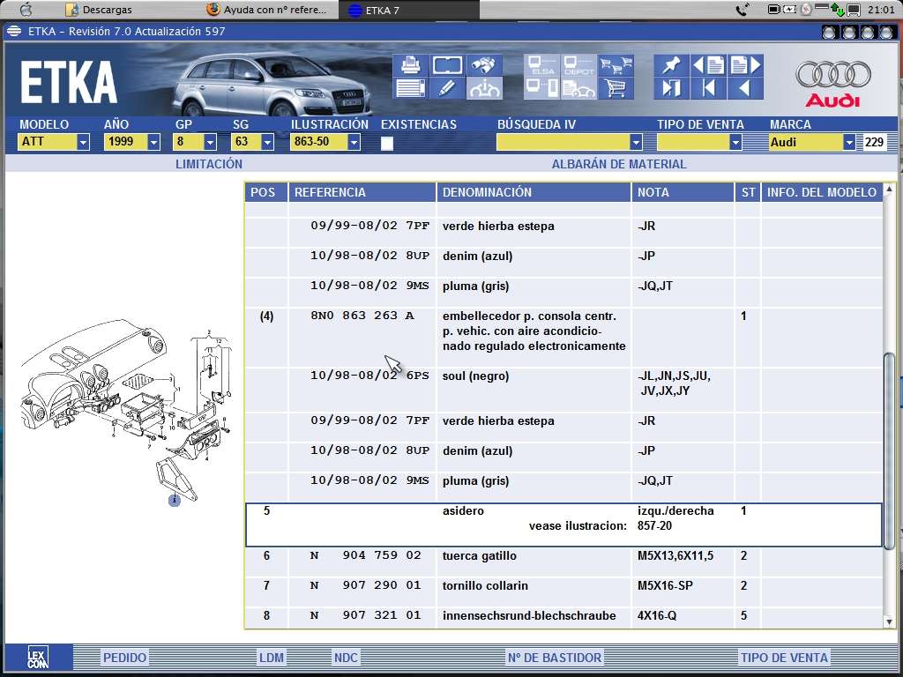Click the vehicle information car icon
This screenshot has width=903, height=677.
[x=484, y=88]
